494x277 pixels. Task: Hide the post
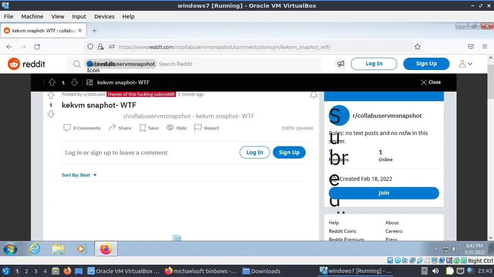click(x=176, y=128)
